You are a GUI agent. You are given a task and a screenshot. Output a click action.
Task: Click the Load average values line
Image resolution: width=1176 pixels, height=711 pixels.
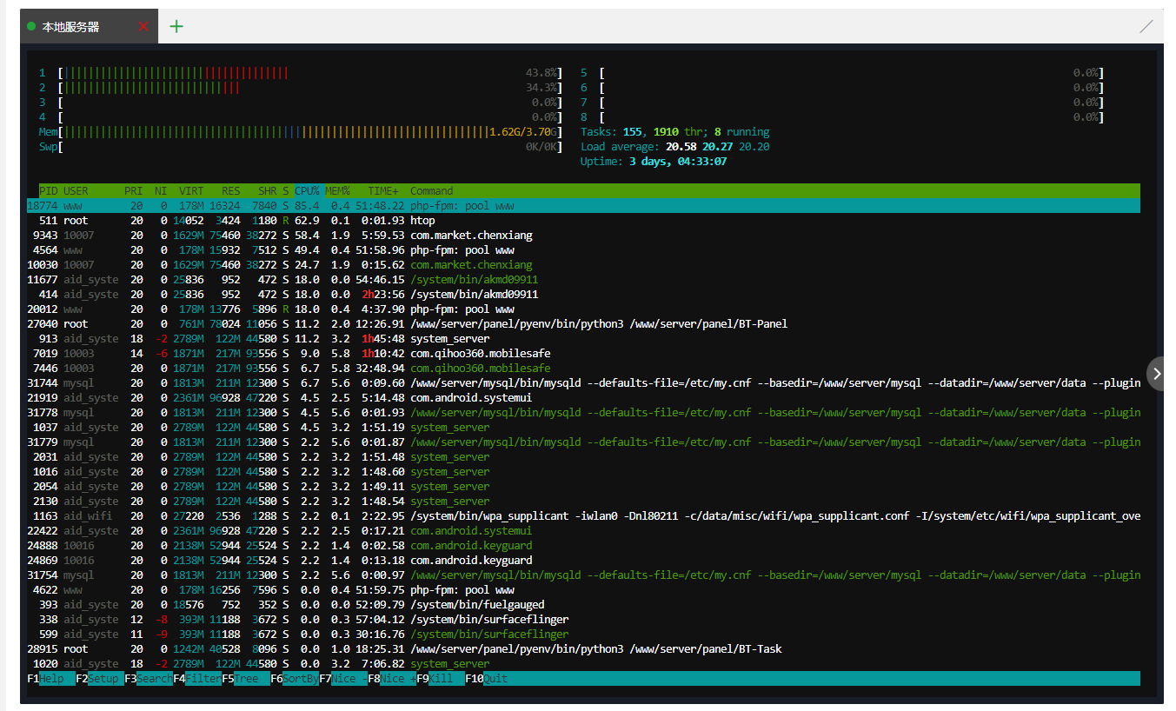tap(675, 147)
